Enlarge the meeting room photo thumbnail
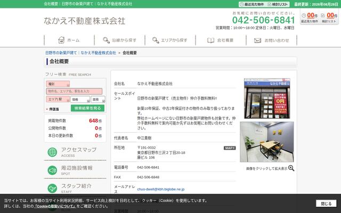Screen dimensions: 341x213 [x=267, y=142]
